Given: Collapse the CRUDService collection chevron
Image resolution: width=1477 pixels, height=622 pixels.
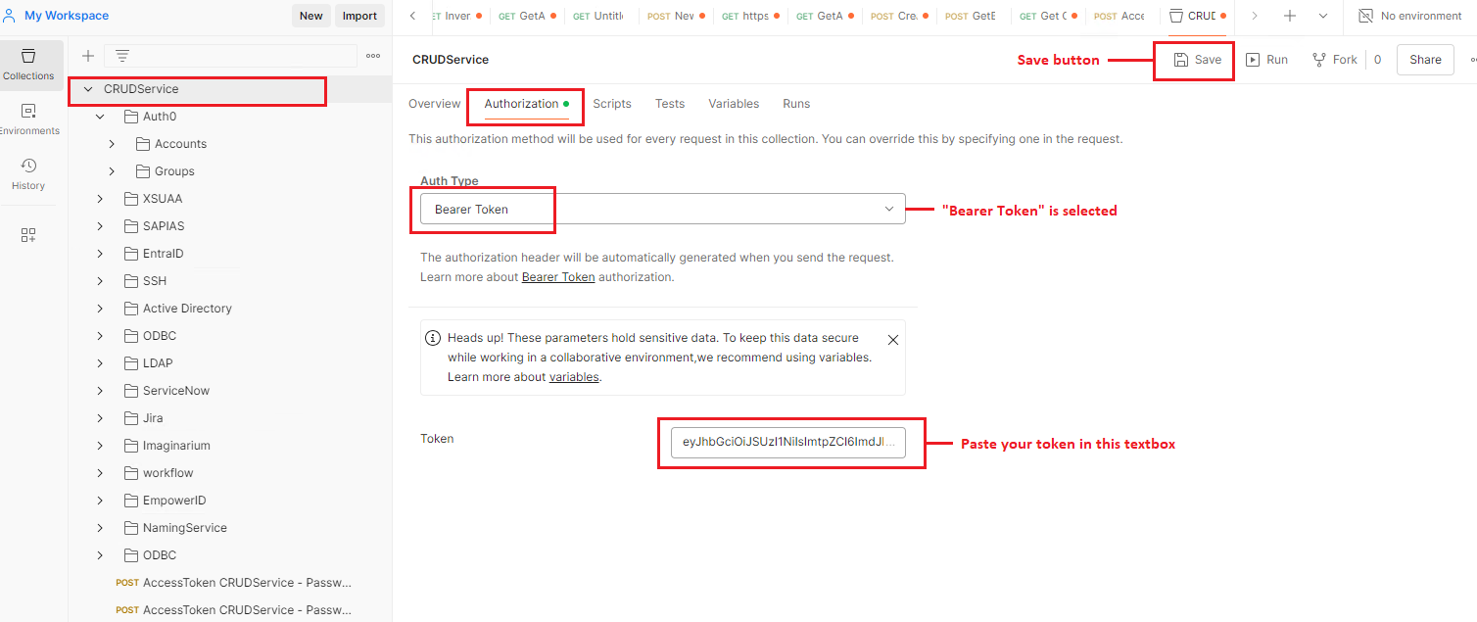Looking at the screenshot, I should 88,89.
